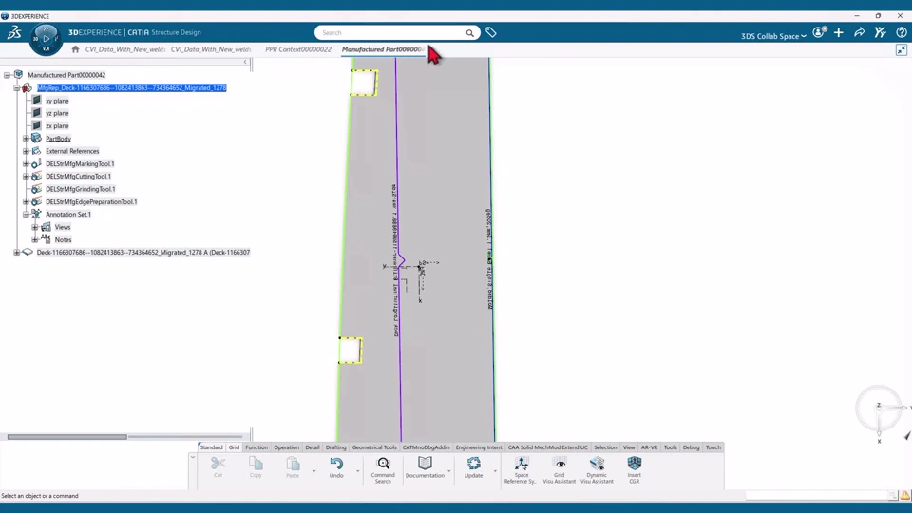Open the Engineering Intent tab
The height and width of the screenshot is (513, 912).
tap(479, 447)
